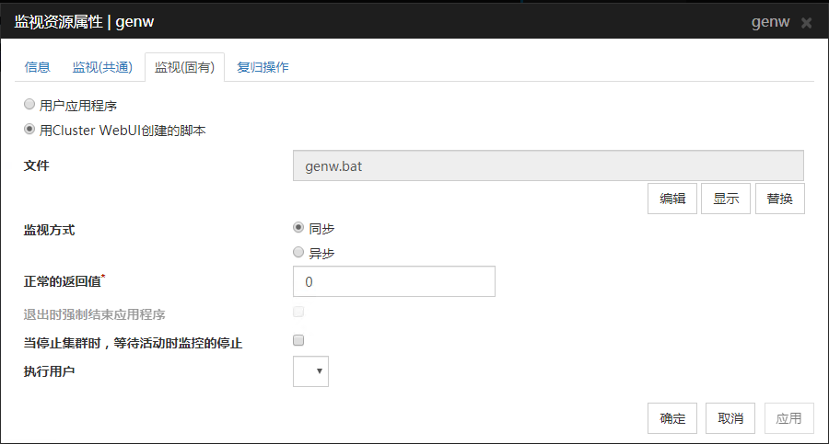Switch to the 信息 tab
Screen dimensions: 829x444
(38, 67)
